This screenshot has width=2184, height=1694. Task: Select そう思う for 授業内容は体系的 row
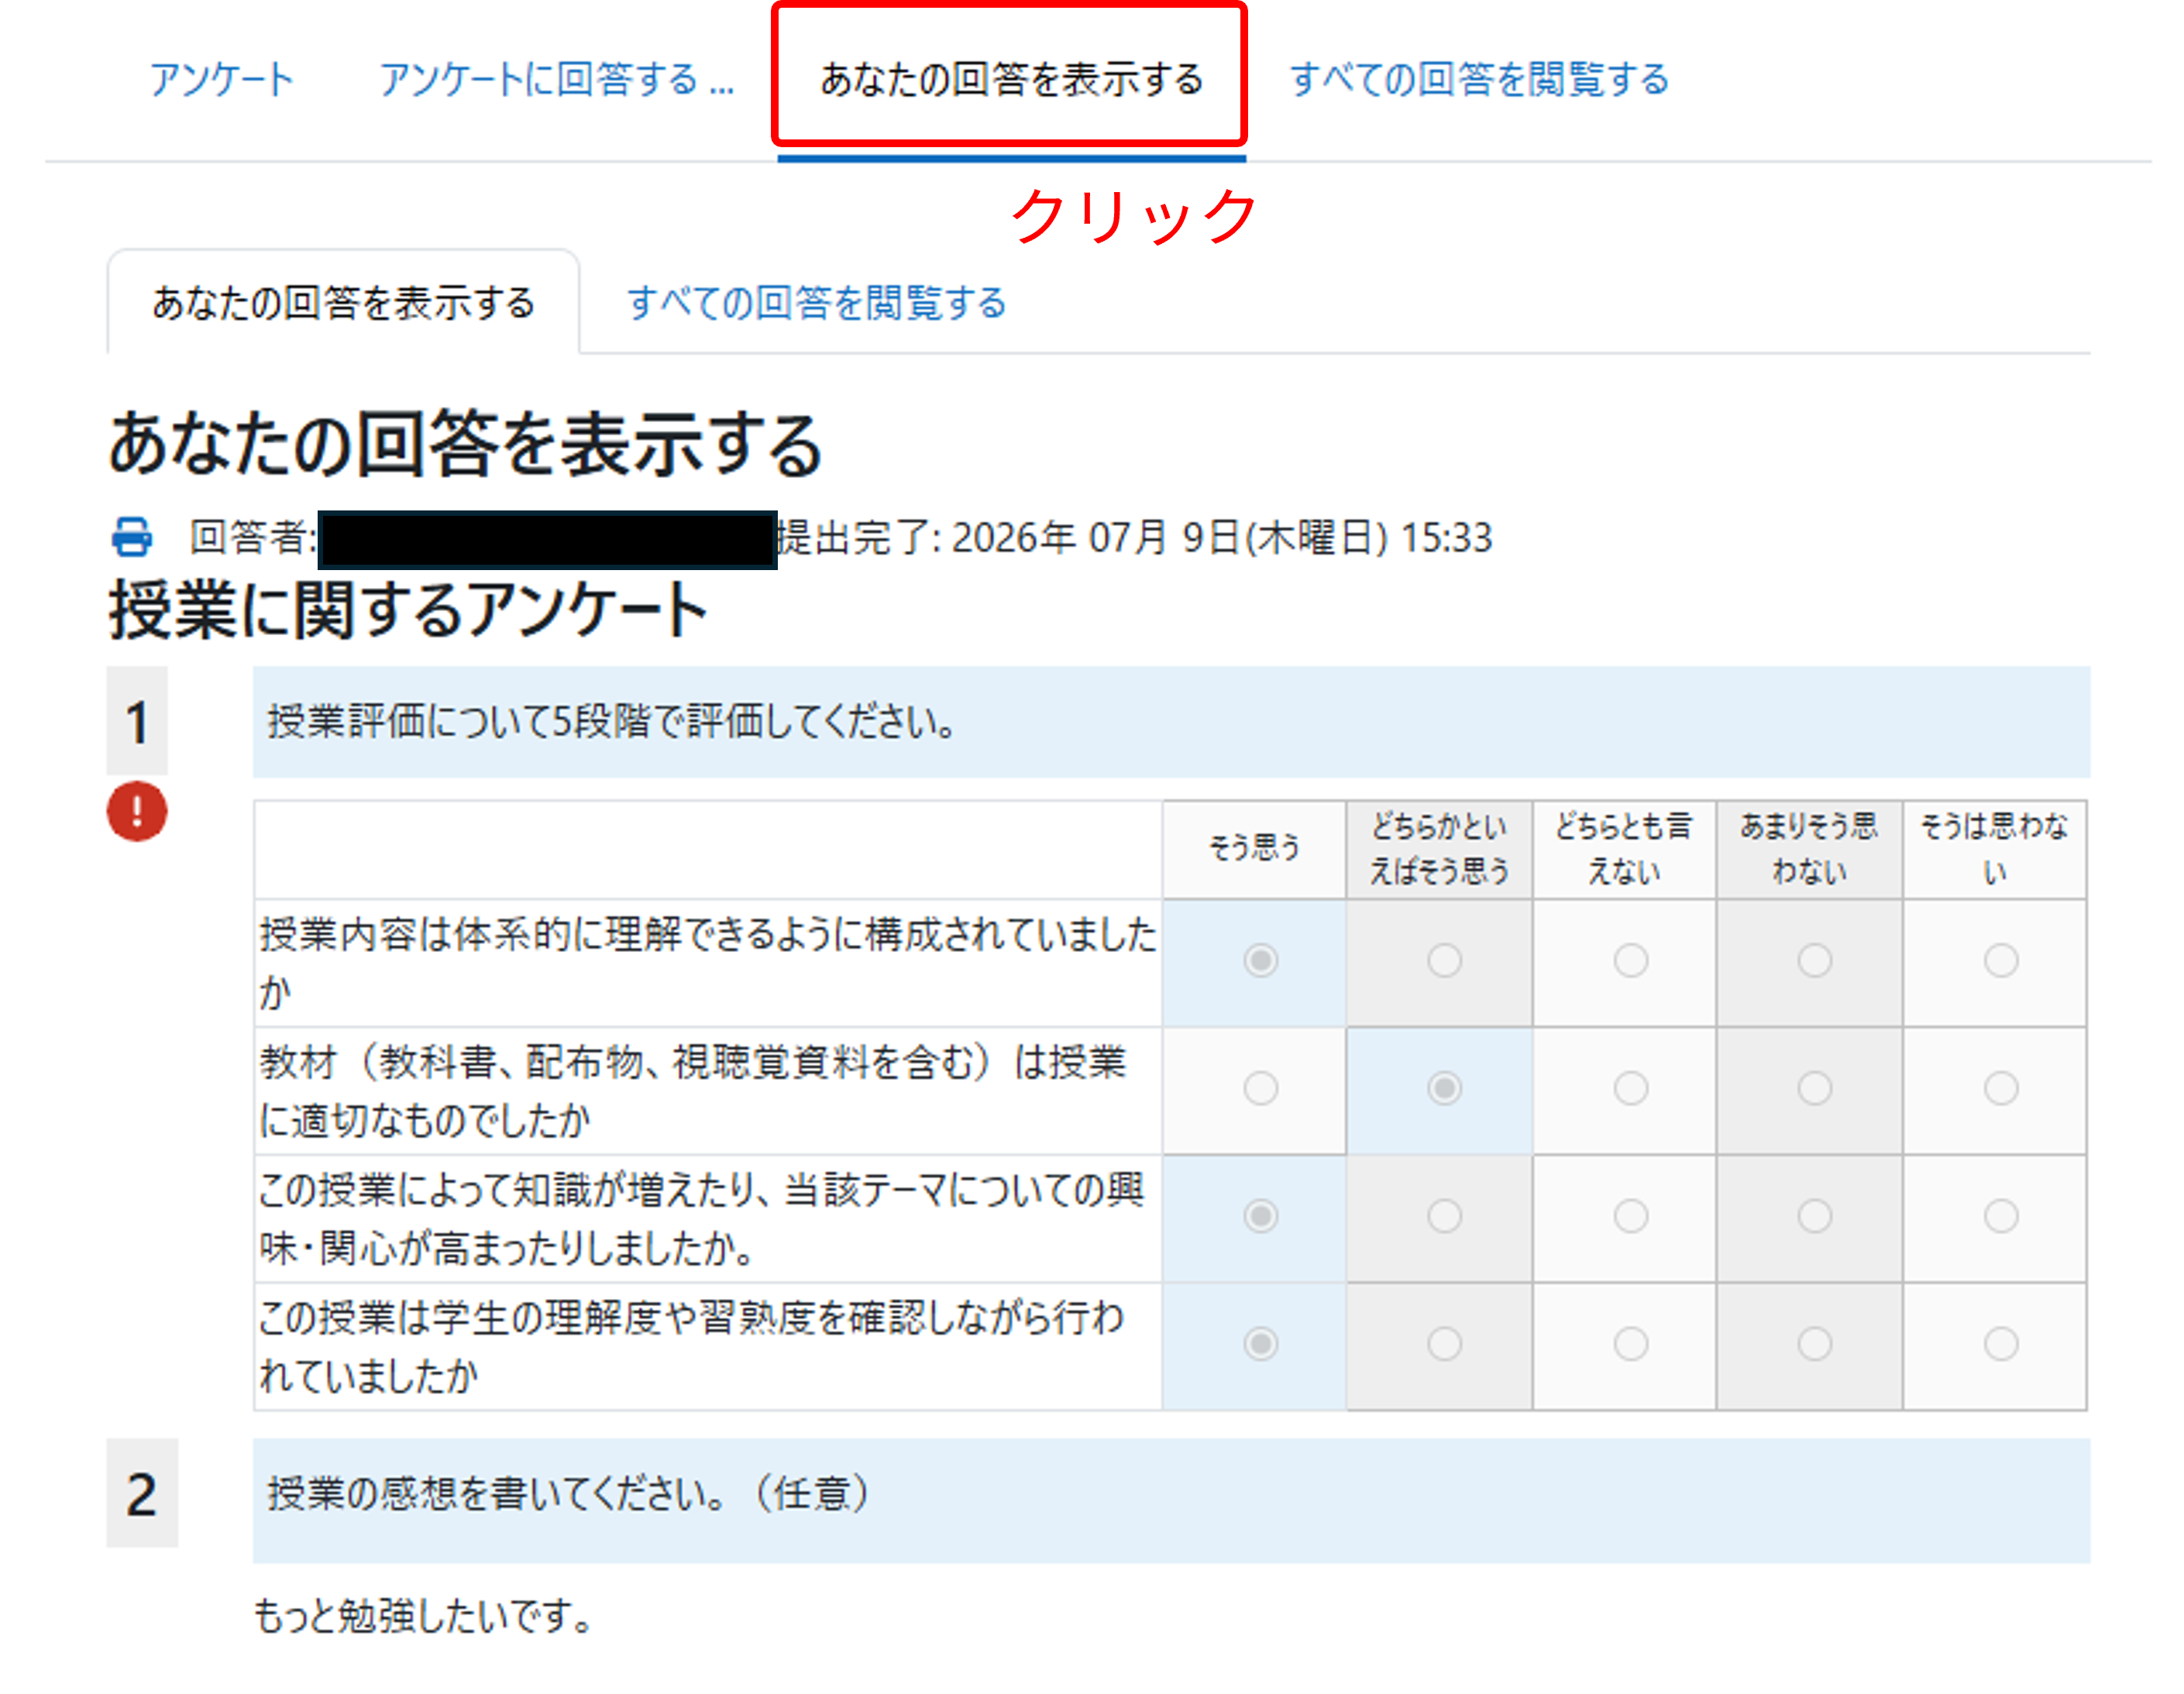click(x=1260, y=960)
